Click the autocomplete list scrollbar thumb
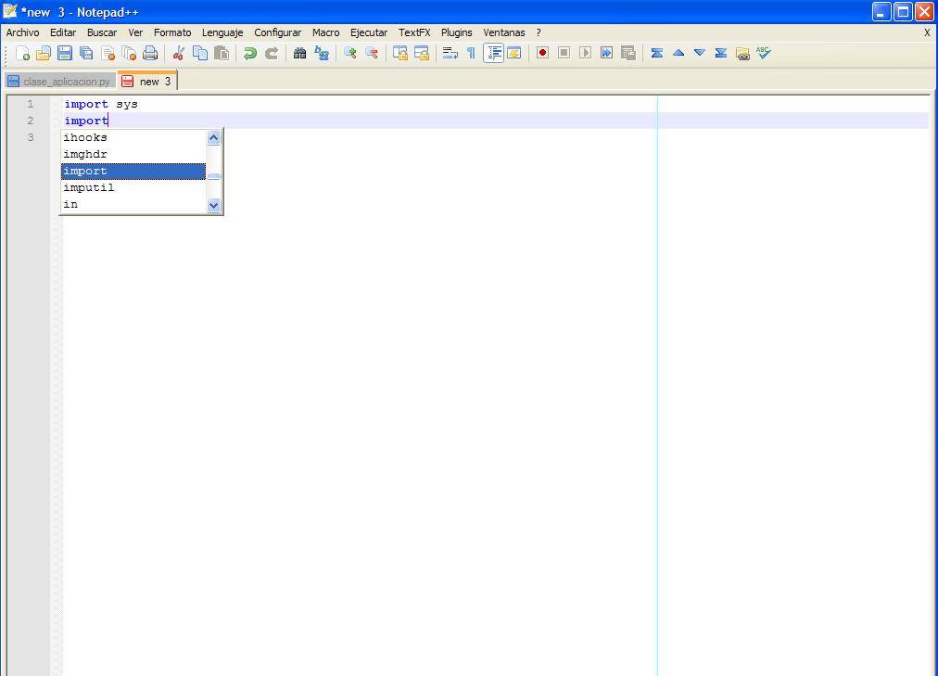This screenshot has width=938, height=676. point(213,176)
